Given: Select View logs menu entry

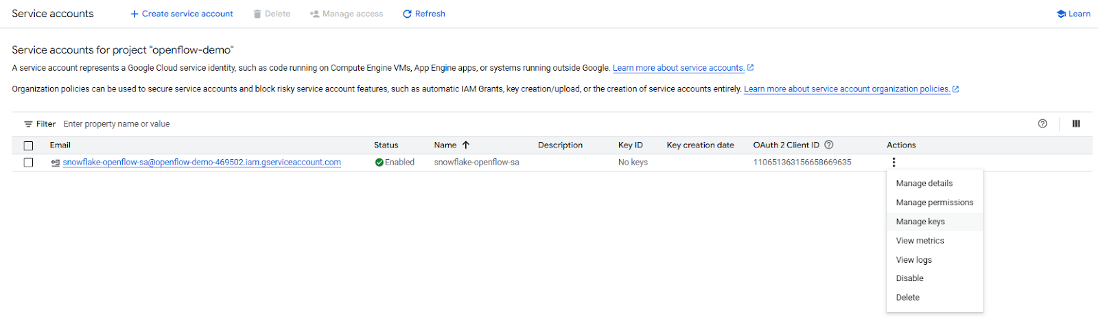Looking at the screenshot, I should tap(935, 260).
